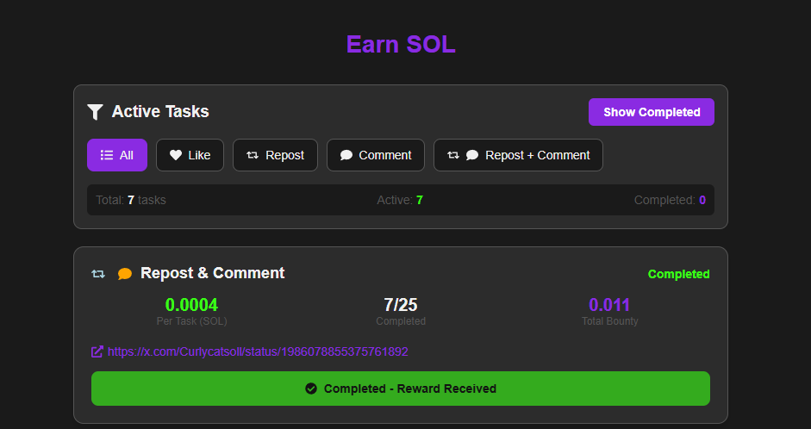Click the funnel filter icon beside Active Tasks
The image size is (811, 429).
coord(95,112)
